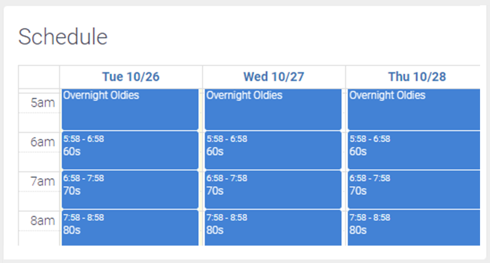The height and width of the screenshot is (263, 490).
Task: Click the Tue 10/26 column header
Action: (131, 77)
